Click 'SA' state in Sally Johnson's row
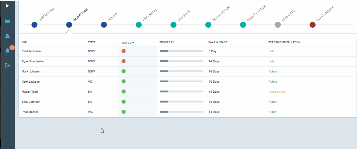 click(90, 102)
